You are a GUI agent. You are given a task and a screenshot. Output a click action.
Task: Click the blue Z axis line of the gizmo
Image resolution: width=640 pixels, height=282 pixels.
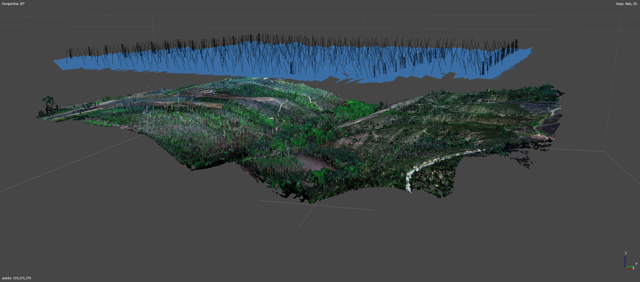click(x=625, y=261)
